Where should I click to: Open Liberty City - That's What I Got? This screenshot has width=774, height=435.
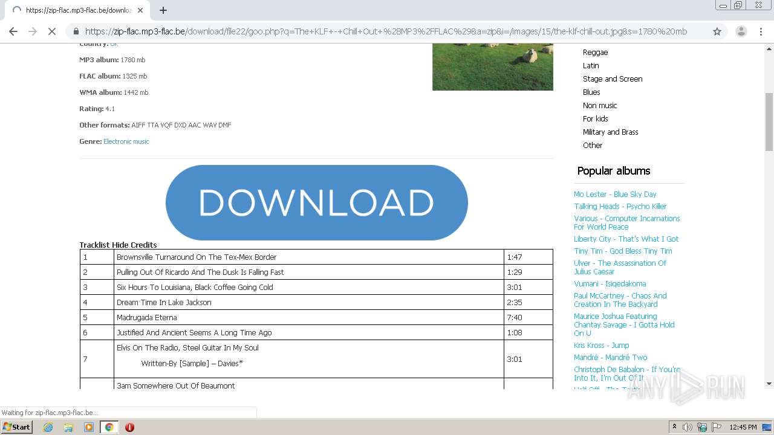(626, 239)
